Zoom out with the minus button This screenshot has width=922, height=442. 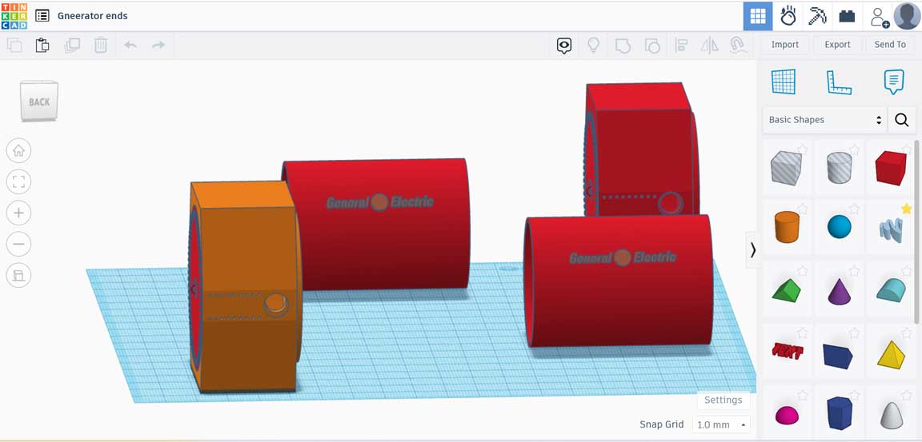[x=19, y=244]
